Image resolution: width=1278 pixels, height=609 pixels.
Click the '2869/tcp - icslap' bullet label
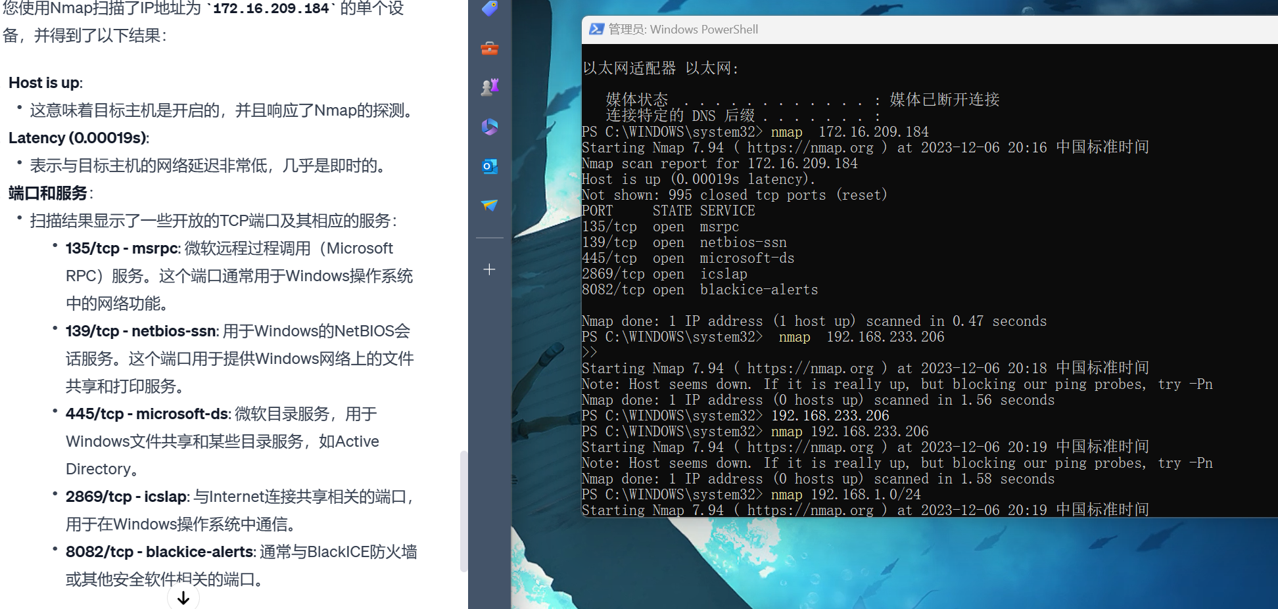[128, 497]
